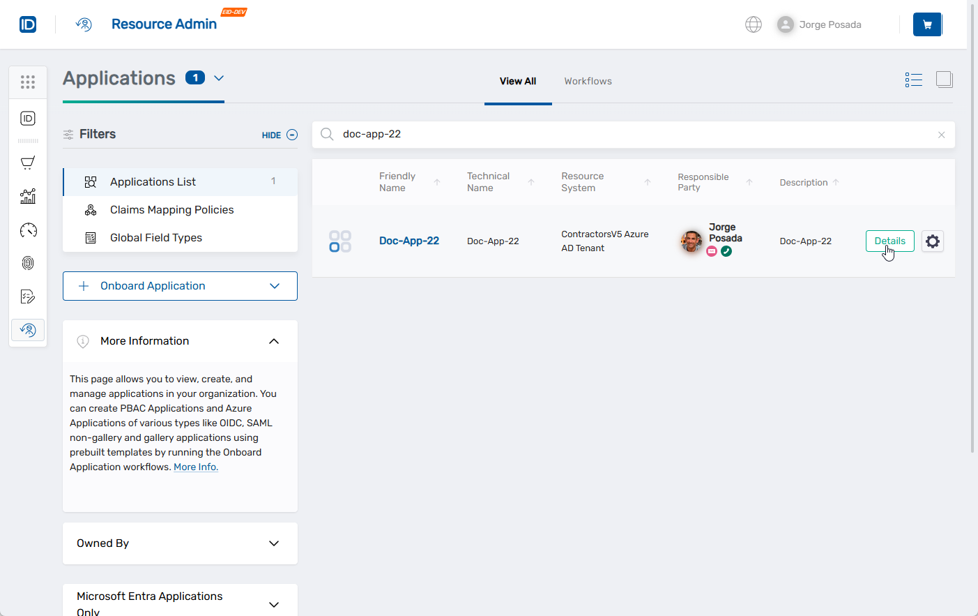978x616 pixels.
Task: Open the gauge dashboard icon in sidebar
Action: (28, 230)
